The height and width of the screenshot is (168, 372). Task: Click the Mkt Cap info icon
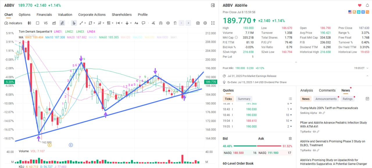(236, 38)
